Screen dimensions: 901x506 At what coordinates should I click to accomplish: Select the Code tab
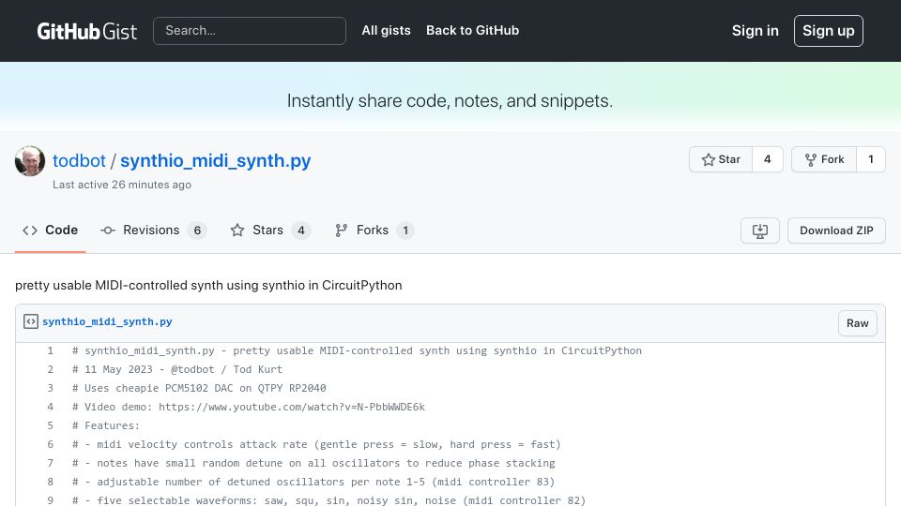50,231
